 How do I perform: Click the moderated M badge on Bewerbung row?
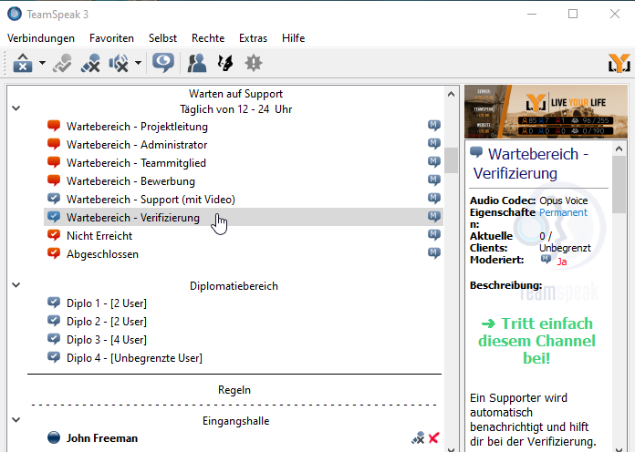434,180
